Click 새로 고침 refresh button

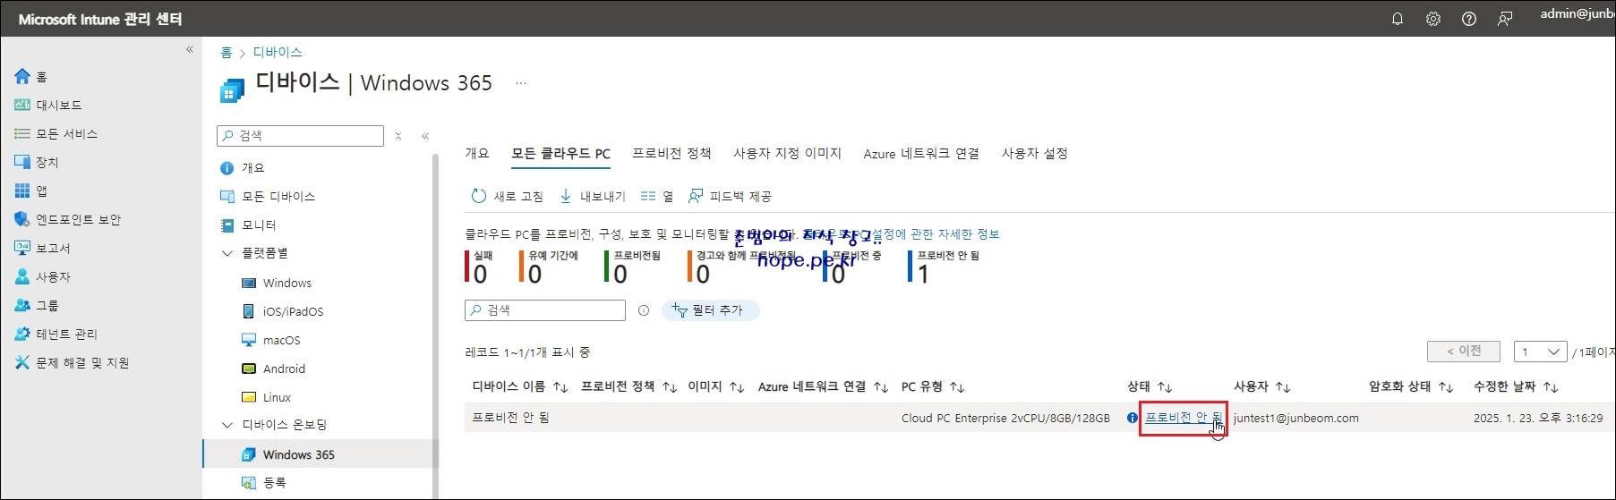(508, 197)
